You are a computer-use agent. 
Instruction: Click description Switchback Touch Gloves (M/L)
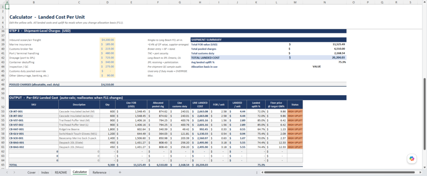pos(79,134)
